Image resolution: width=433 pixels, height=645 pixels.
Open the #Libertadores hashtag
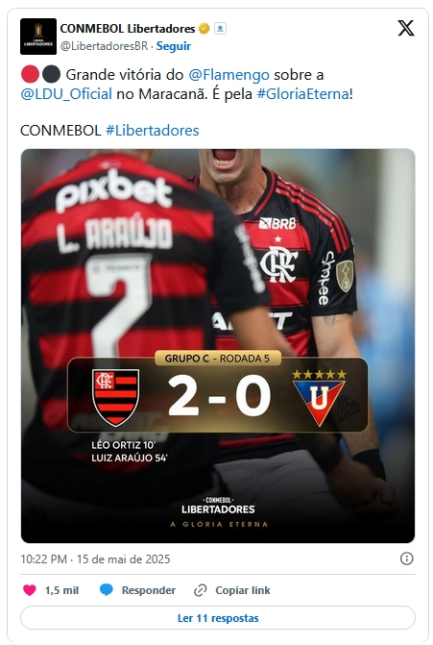153,131
